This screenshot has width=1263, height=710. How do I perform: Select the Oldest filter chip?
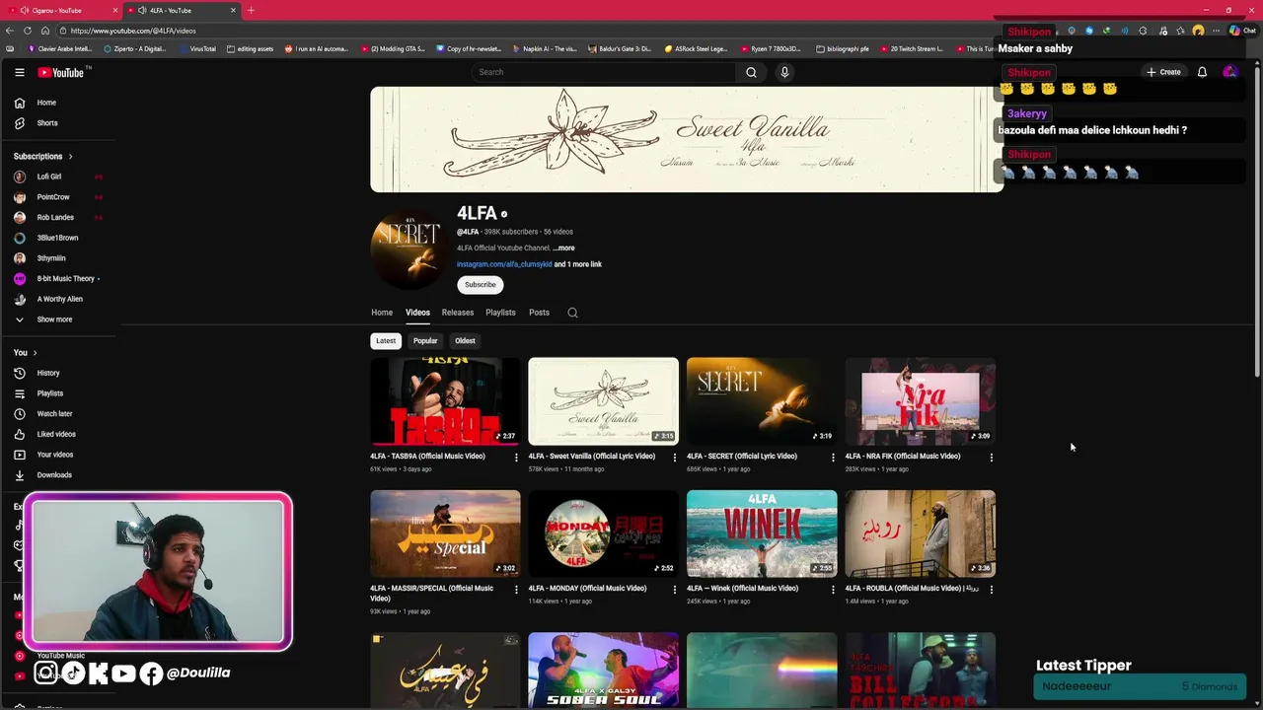[x=465, y=341]
